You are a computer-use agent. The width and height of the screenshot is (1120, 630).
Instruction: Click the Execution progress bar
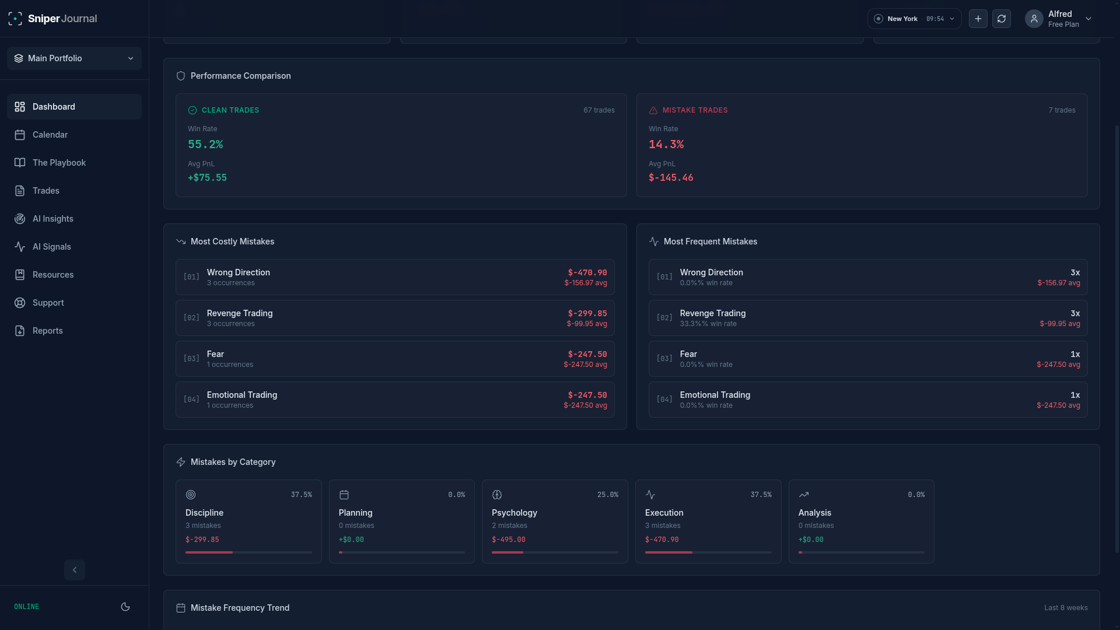[708, 552]
